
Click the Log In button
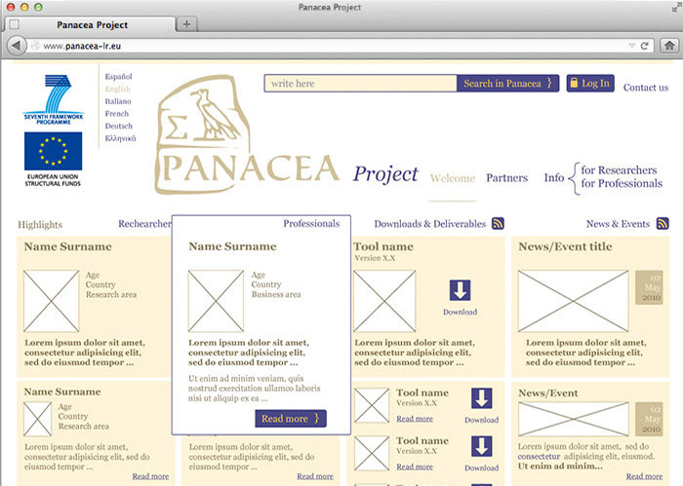(590, 84)
